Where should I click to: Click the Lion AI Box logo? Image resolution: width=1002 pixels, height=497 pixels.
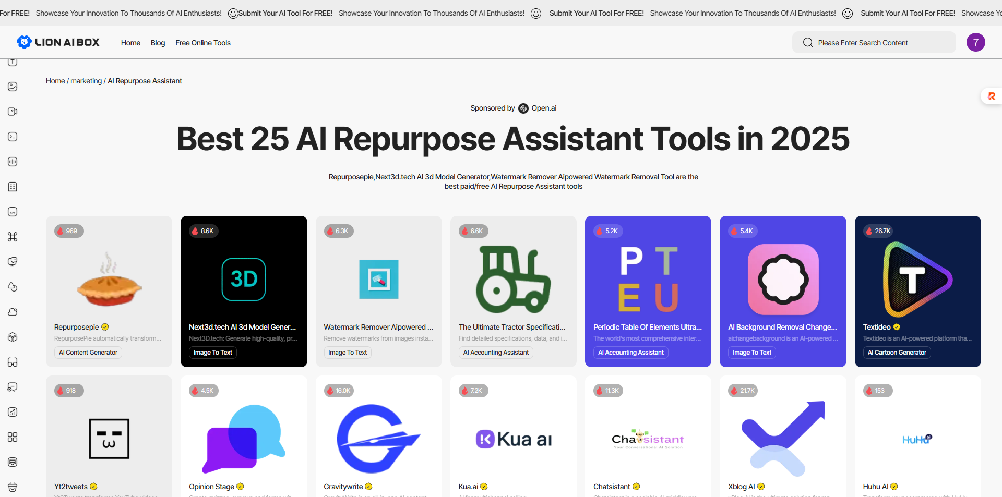[58, 42]
